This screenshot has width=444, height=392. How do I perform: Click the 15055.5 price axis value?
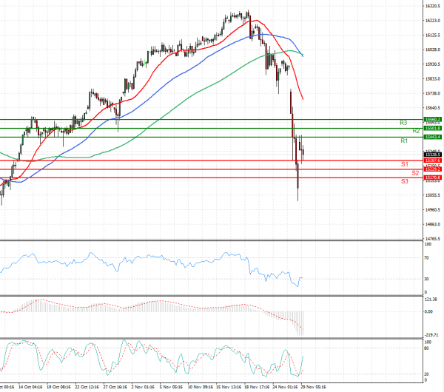(433, 195)
